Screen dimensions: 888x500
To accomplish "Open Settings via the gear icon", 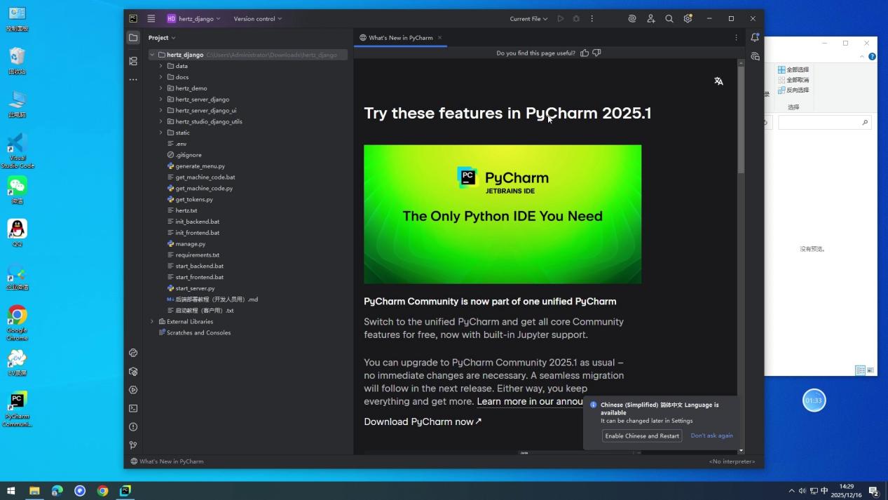I will click(x=688, y=18).
